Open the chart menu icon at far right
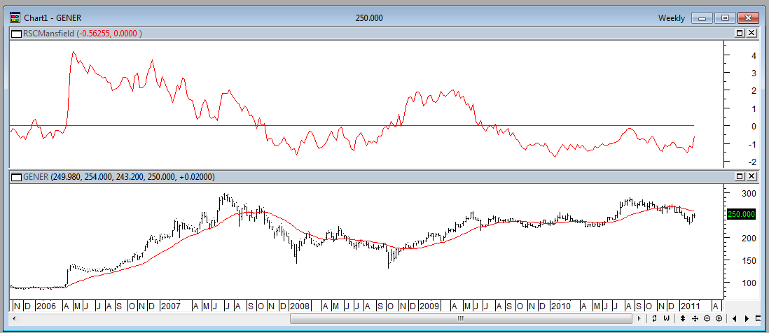The image size is (769, 333). [758, 319]
